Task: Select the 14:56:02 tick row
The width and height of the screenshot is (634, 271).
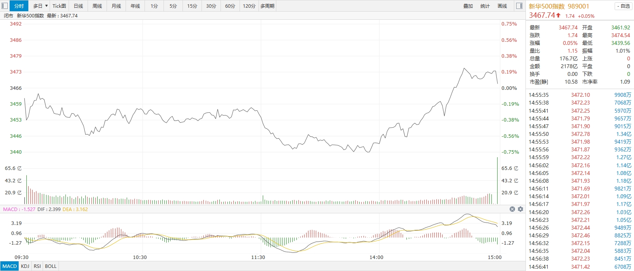Action: [580, 165]
